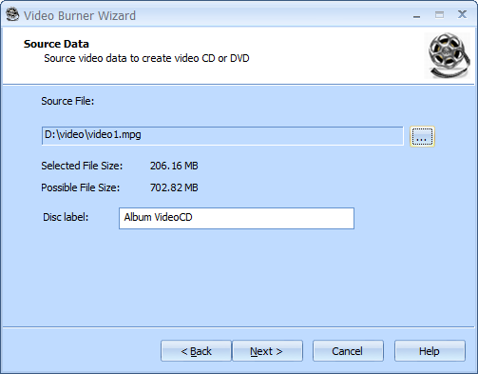The width and height of the screenshot is (478, 374).
Task: Proceed with the Next button
Action: tap(267, 351)
